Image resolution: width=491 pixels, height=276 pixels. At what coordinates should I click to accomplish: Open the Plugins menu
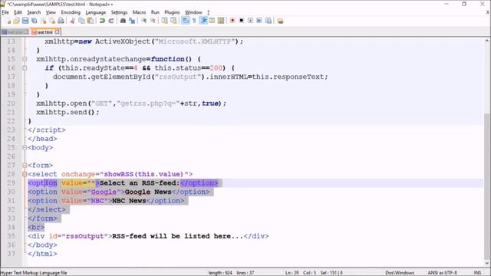(x=172, y=12)
